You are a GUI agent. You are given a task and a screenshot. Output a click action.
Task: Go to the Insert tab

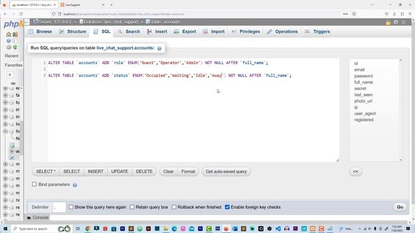(157, 32)
